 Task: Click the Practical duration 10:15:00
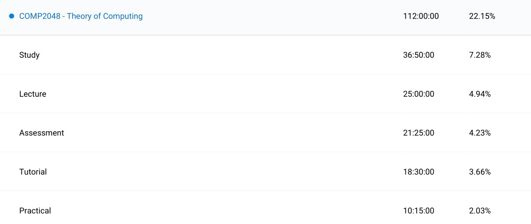pyautogui.click(x=419, y=210)
